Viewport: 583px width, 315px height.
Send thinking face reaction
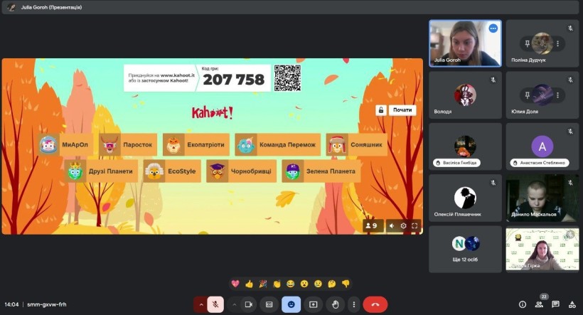click(x=331, y=284)
